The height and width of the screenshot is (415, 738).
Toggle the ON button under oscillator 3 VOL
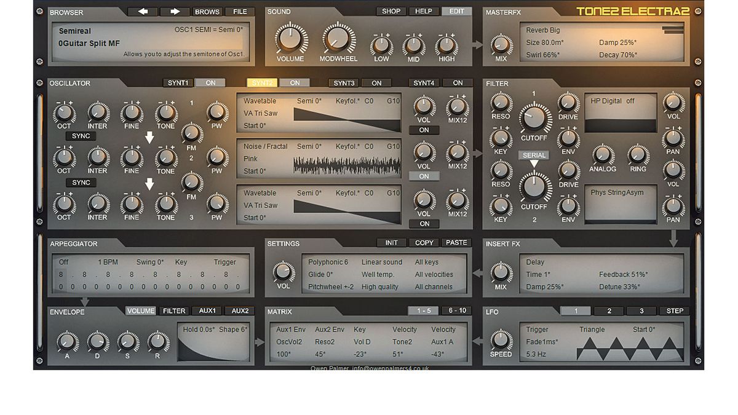424,224
